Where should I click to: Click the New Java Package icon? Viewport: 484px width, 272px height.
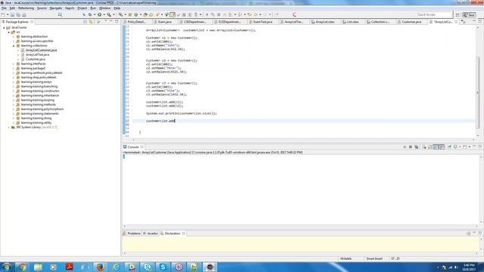[130, 14]
